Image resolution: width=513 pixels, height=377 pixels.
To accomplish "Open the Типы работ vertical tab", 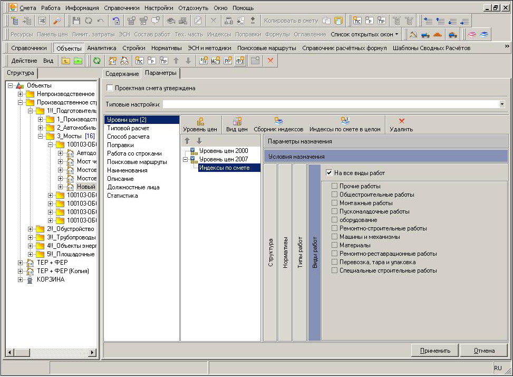I will point(299,253).
